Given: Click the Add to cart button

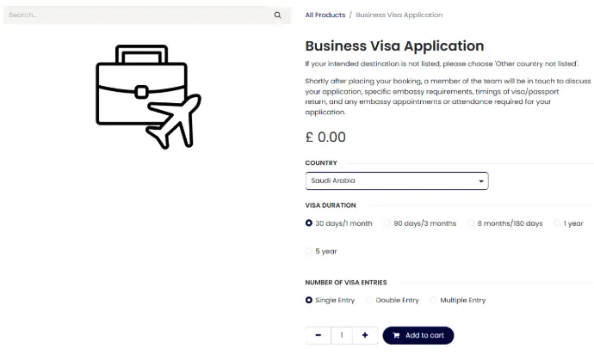Looking at the screenshot, I should pos(418,335).
